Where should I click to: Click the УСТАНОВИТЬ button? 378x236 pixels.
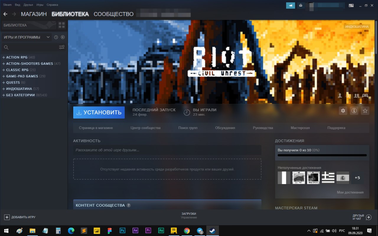coord(99,112)
